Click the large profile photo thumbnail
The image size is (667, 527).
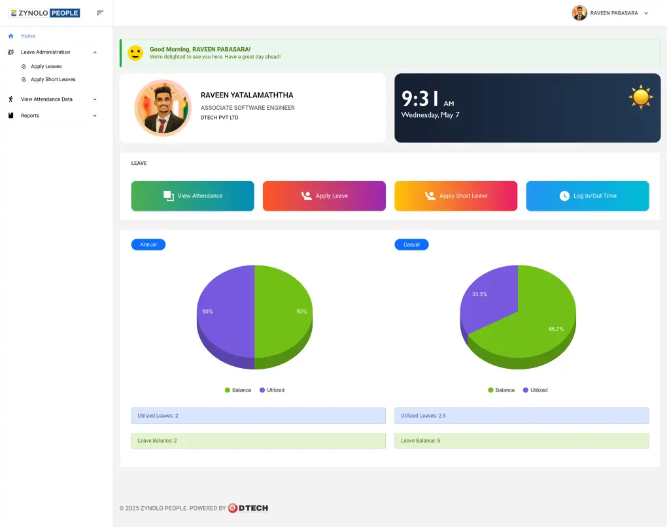[162, 108]
